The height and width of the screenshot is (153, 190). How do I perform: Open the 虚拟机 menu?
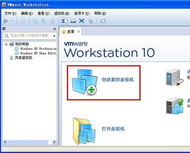62,13
